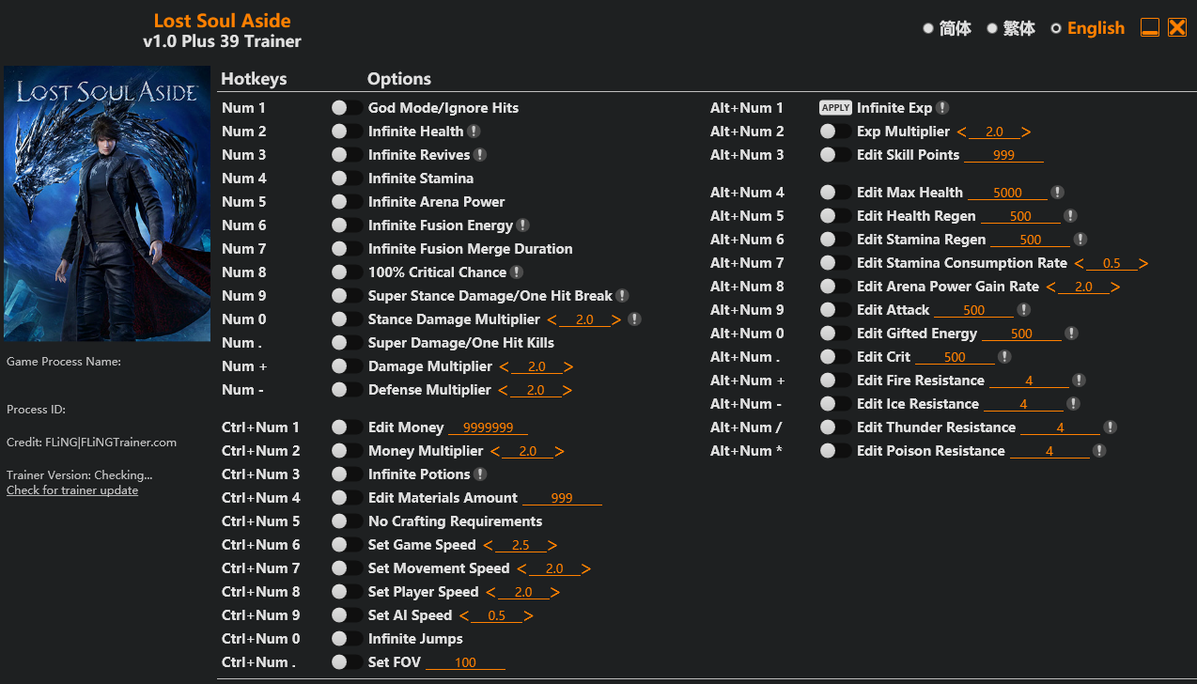Enable Edit Crit toggle
Screen dimensions: 1197x684
[835, 357]
